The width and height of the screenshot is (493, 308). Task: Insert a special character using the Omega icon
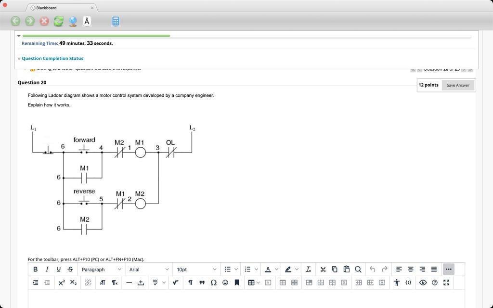coord(213,283)
